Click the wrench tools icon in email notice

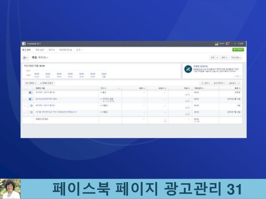(x=188, y=69)
